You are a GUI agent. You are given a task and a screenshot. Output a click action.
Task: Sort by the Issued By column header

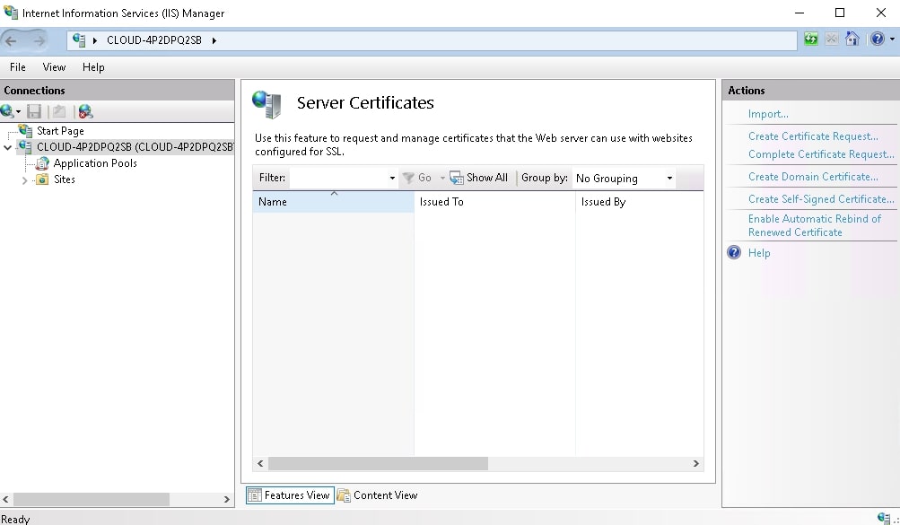(x=640, y=202)
